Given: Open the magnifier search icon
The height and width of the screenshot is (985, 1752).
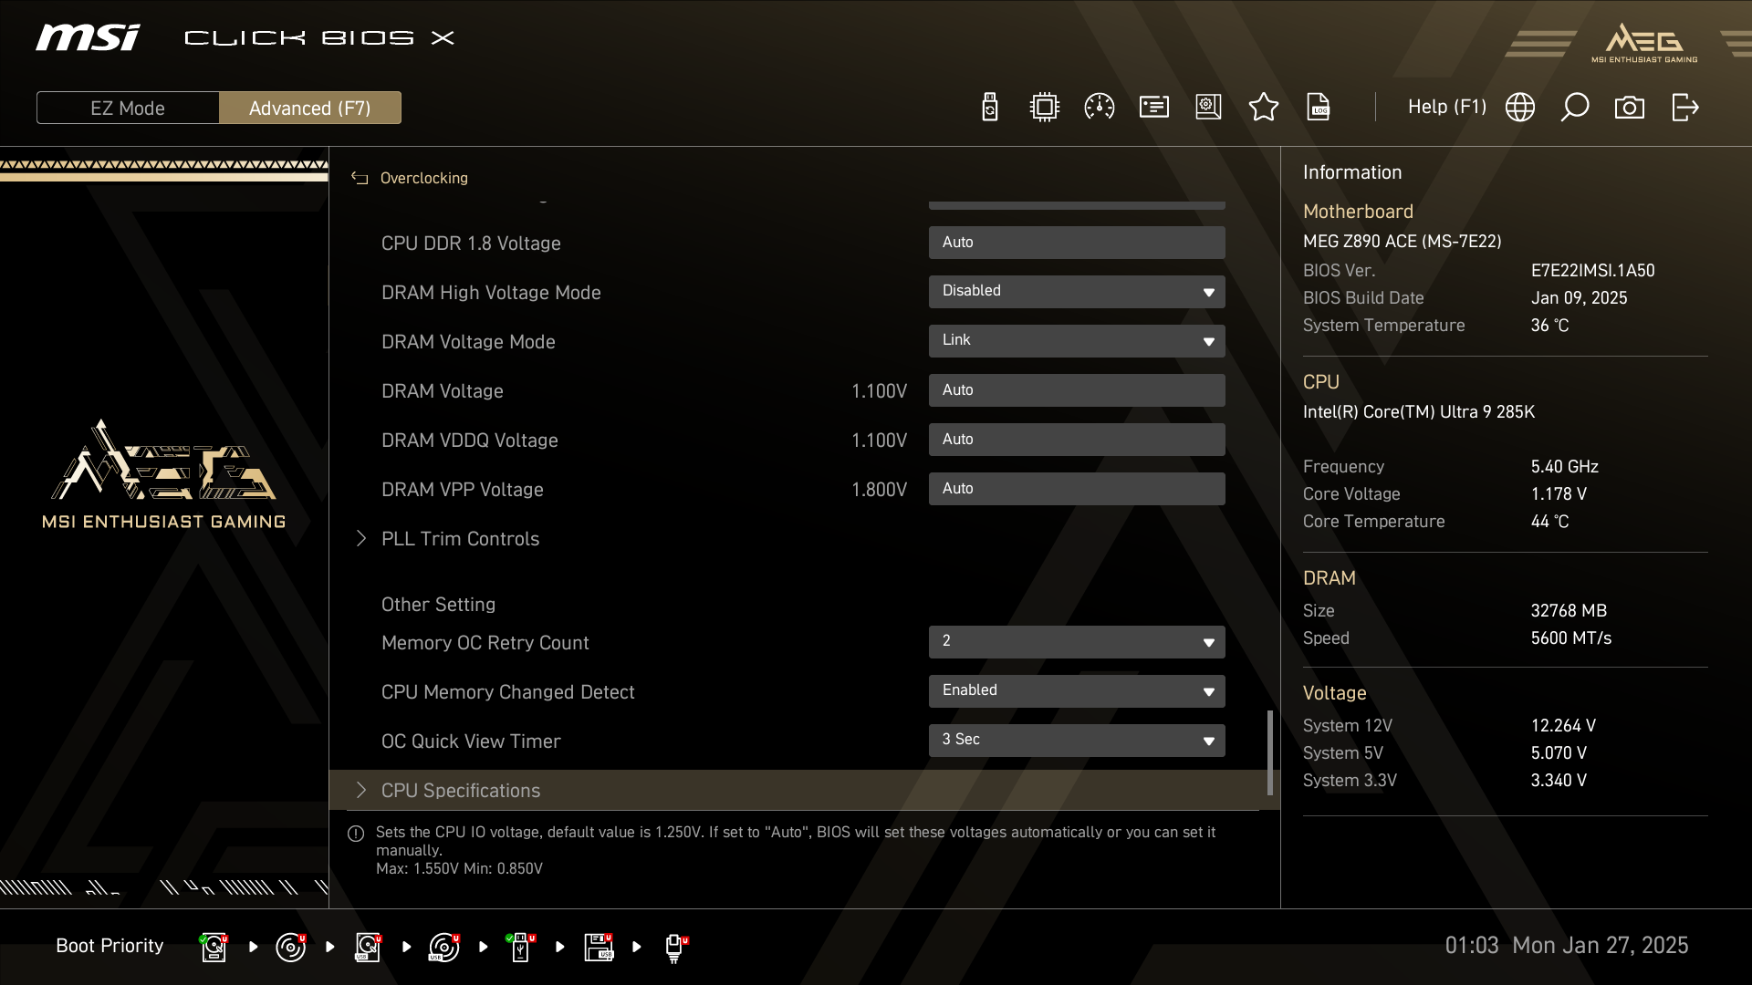Looking at the screenshot, I should 1574,108.
